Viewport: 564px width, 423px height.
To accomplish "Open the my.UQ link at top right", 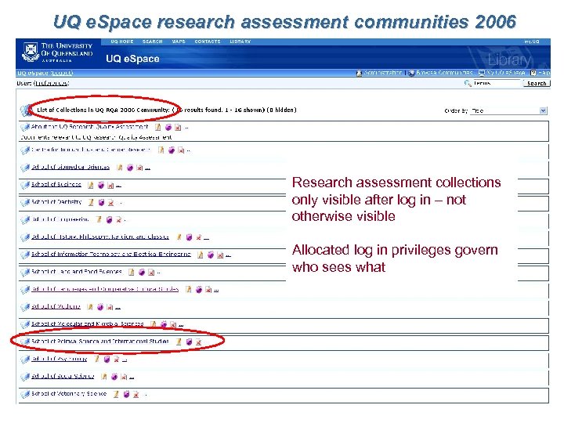I will click(532, 42).
